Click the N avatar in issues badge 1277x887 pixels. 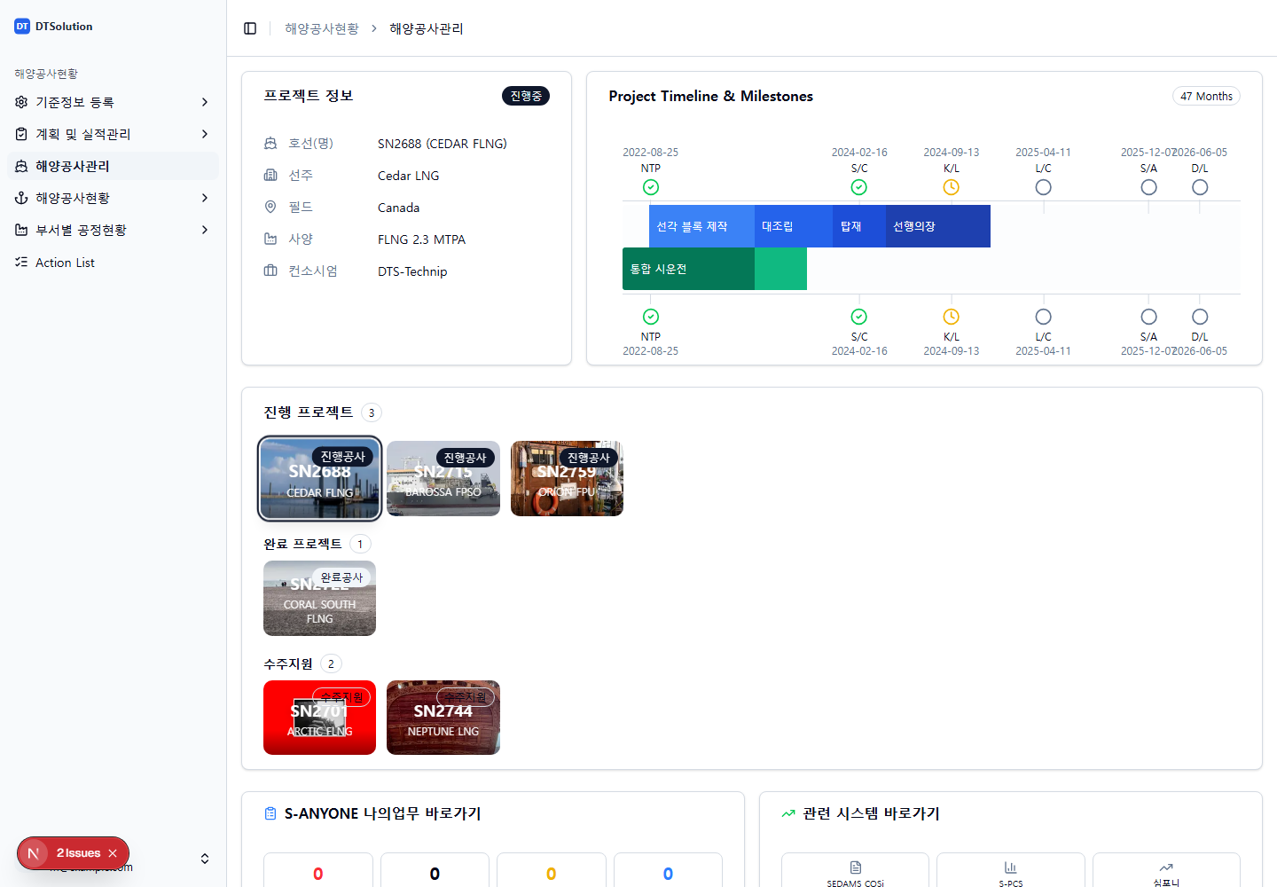click(34, 853)
